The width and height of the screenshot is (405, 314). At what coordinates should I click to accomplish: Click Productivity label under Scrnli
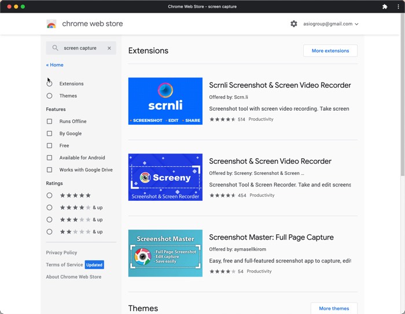point(261,119)
